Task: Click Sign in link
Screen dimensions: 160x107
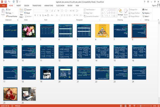Action: pyautogui.click(x=154, y=6)
